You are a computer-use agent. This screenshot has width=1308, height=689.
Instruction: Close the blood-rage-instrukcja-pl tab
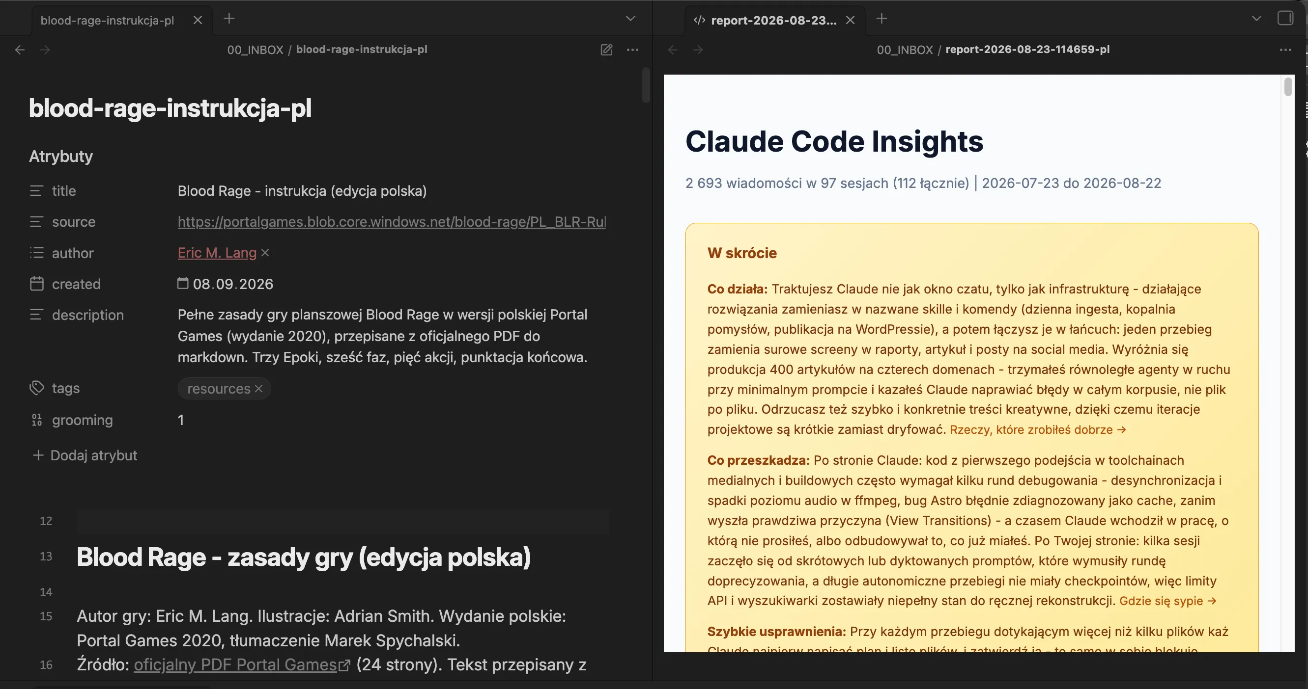(198, 20)
